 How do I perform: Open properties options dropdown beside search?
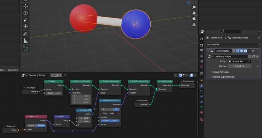pyautogui.click(x=259, y=32)
